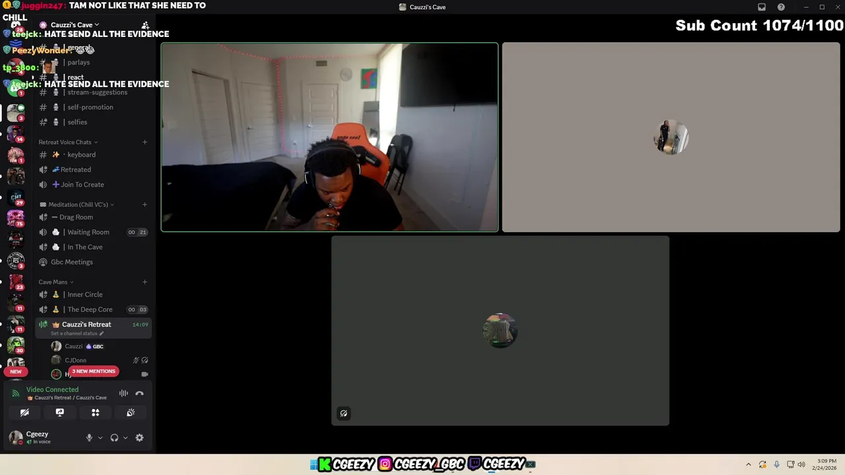
Task: Open the Gbc Meetings stage channel
Action: [x=93, y=262]
